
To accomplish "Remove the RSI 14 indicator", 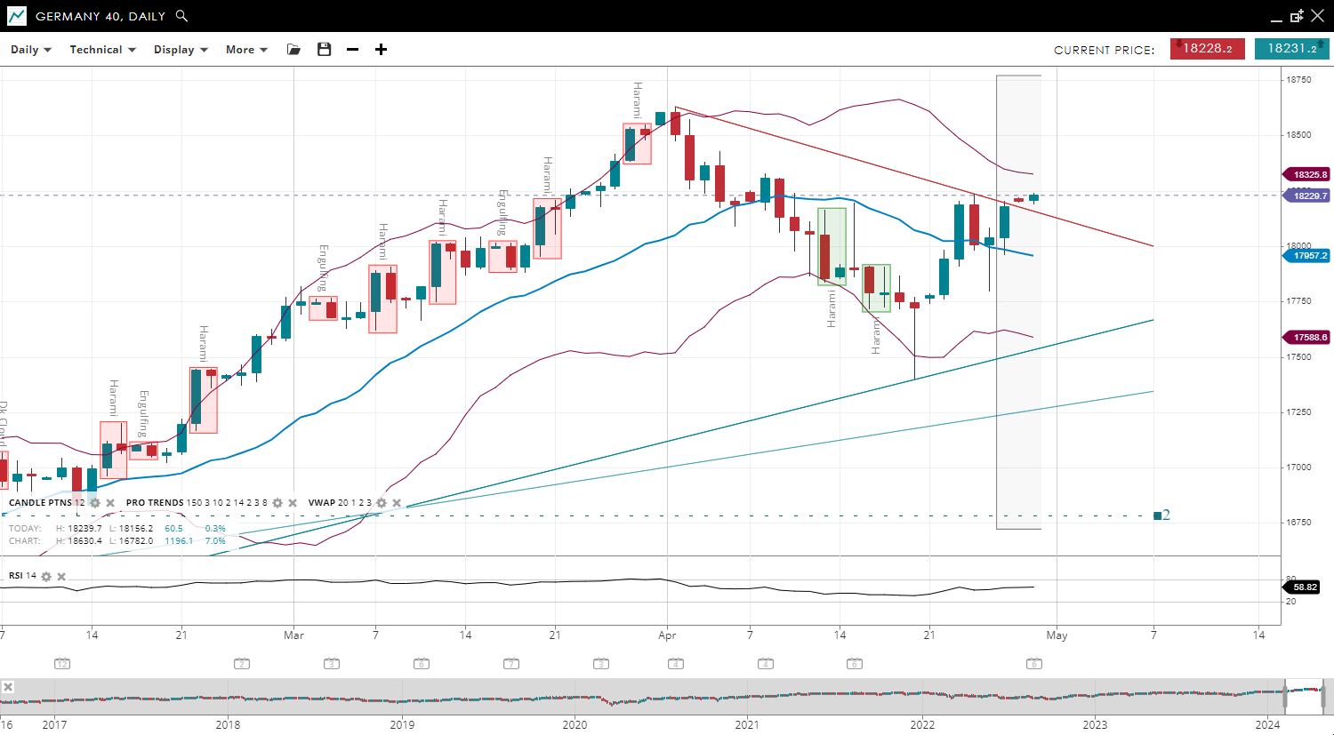I will tap(61, 577).
